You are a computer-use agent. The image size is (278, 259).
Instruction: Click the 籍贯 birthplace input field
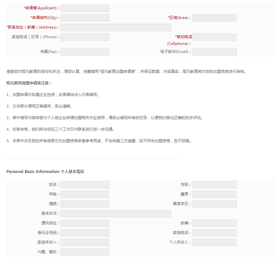(214, 194)
